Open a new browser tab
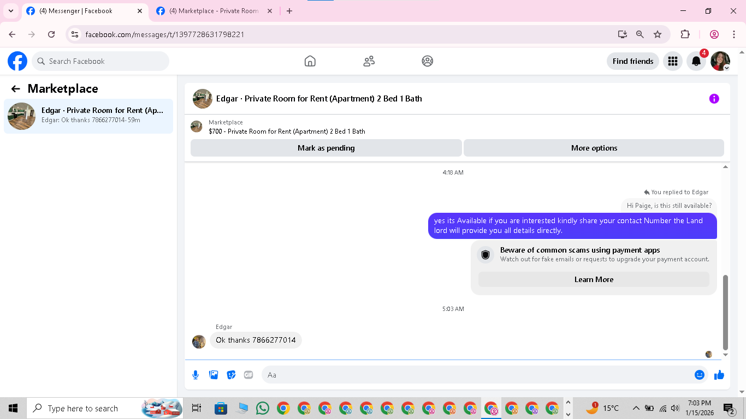746x419 pixels. [289, 11]
